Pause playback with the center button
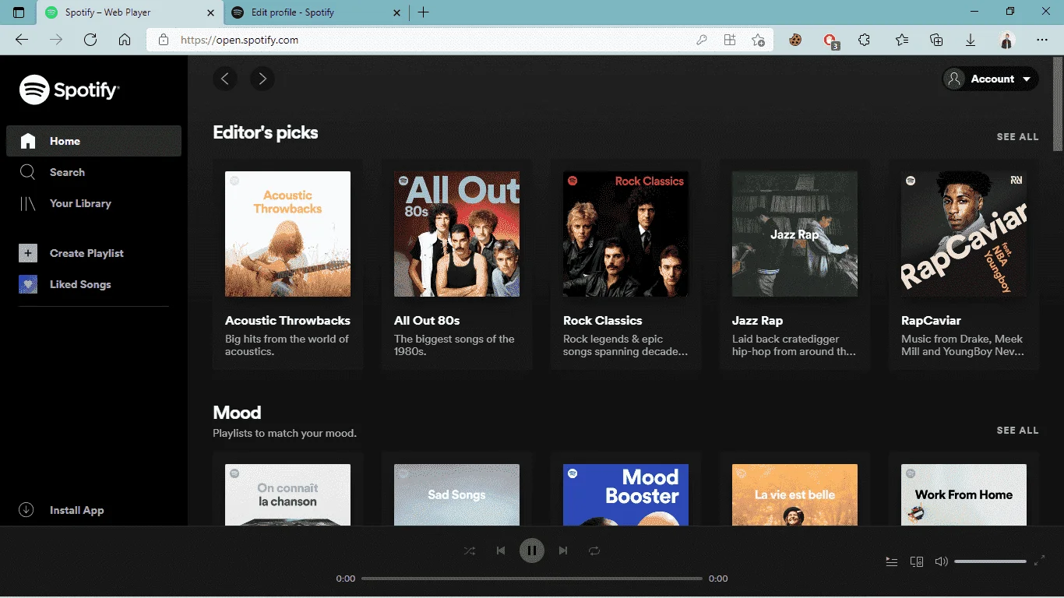Image resolution: width=1064 pixels, height=598 pixels. point(532,551)
